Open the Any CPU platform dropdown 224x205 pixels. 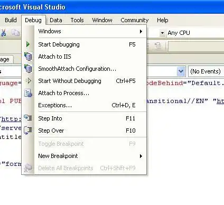[x=195, y=33]
